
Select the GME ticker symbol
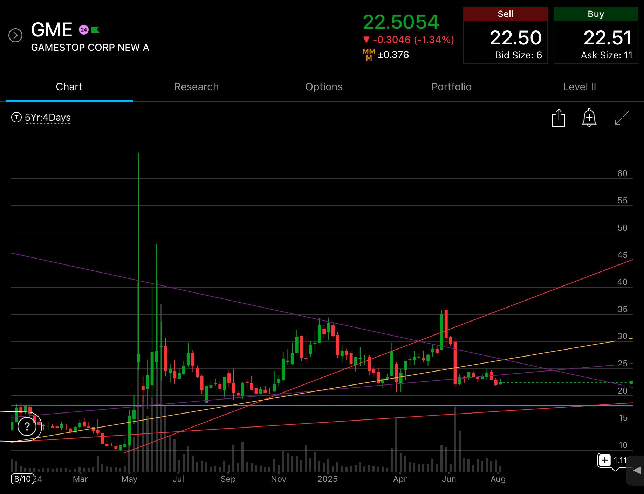(52, 30)
